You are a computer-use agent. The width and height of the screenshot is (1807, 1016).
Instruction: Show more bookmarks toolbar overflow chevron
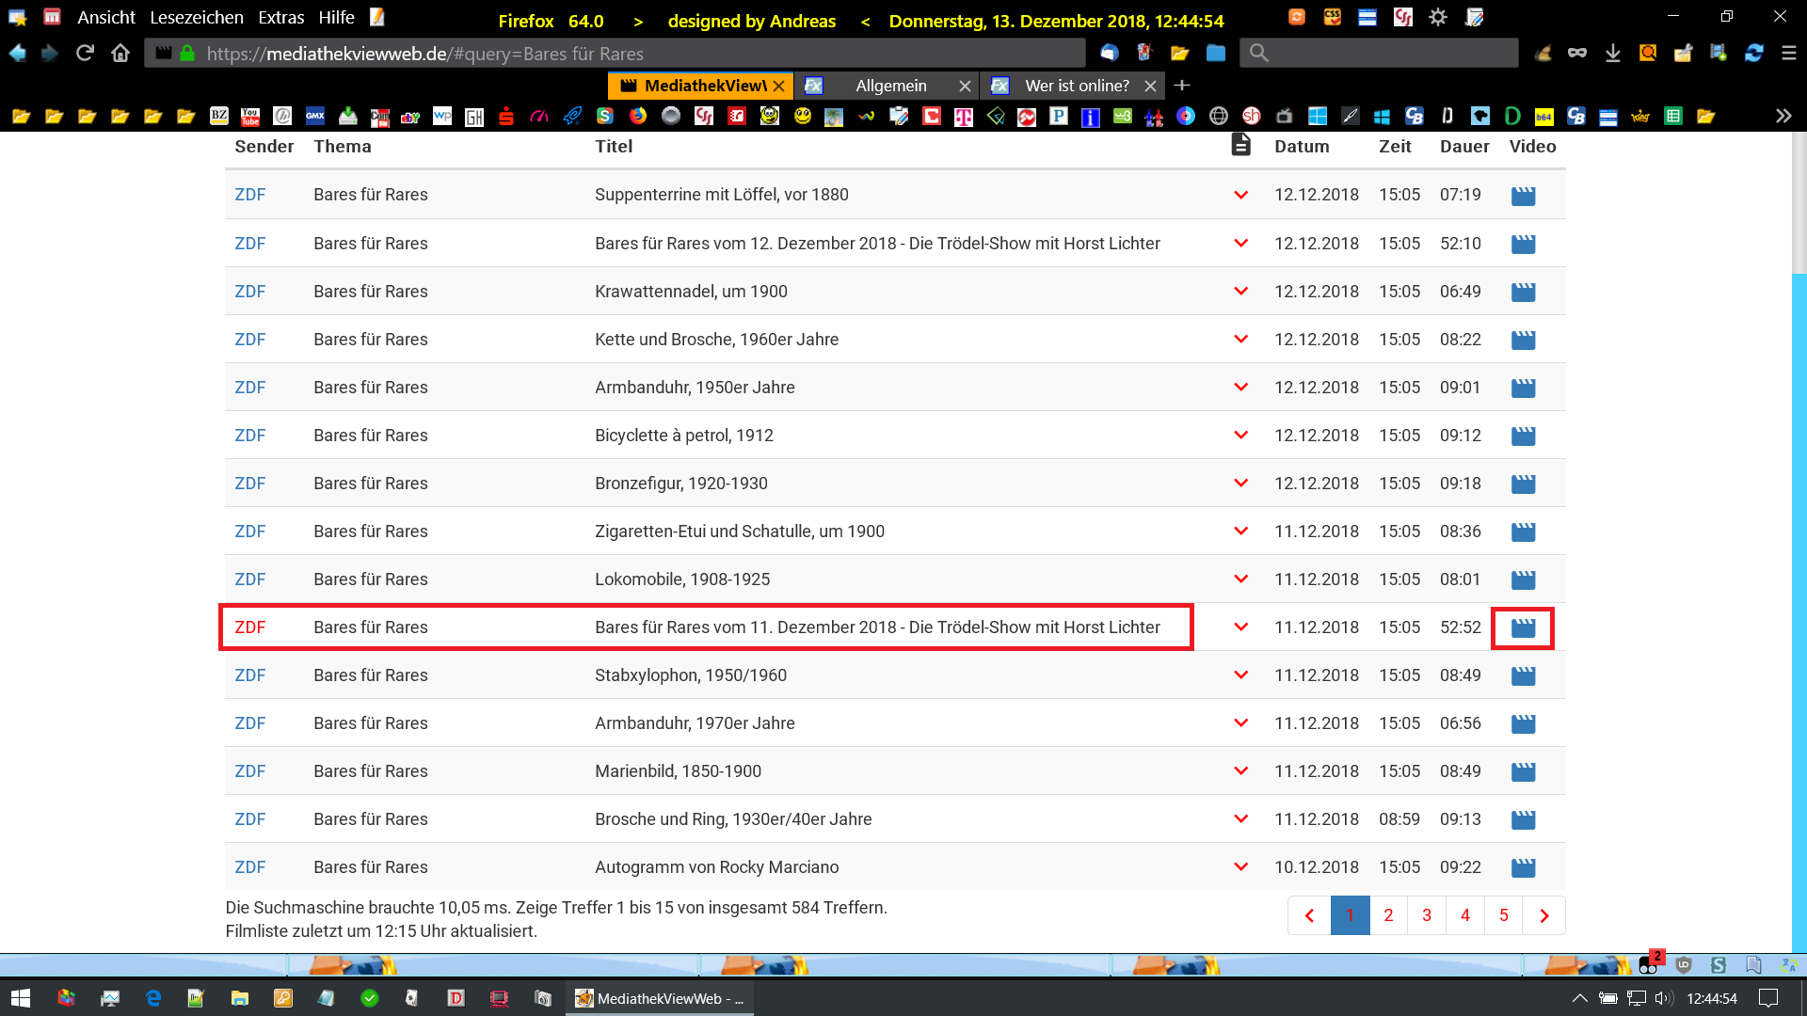click(1783, 117)
